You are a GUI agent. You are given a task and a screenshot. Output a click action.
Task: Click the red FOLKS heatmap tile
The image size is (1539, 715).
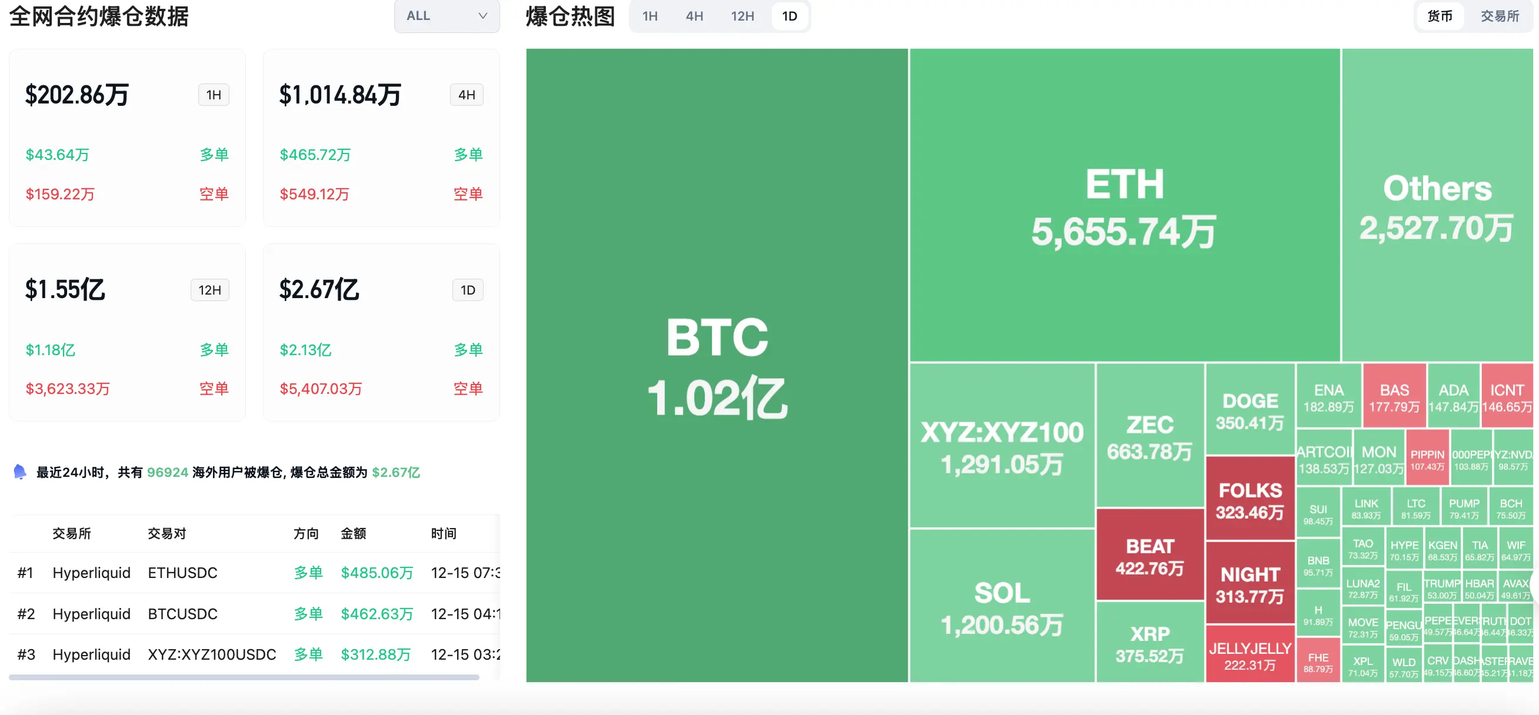(1250, 499)
